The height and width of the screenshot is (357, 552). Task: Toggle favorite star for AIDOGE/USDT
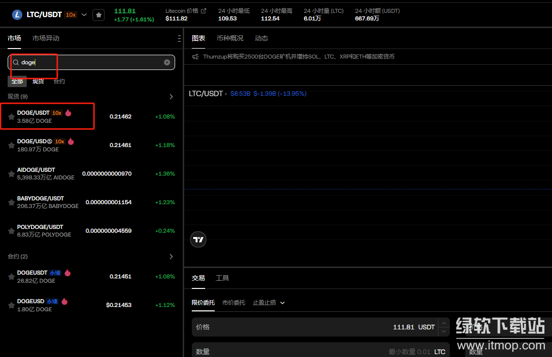11,174
